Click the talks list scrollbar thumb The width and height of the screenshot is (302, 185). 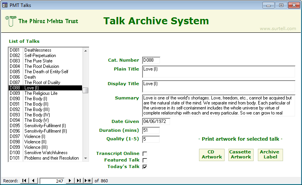86,90
